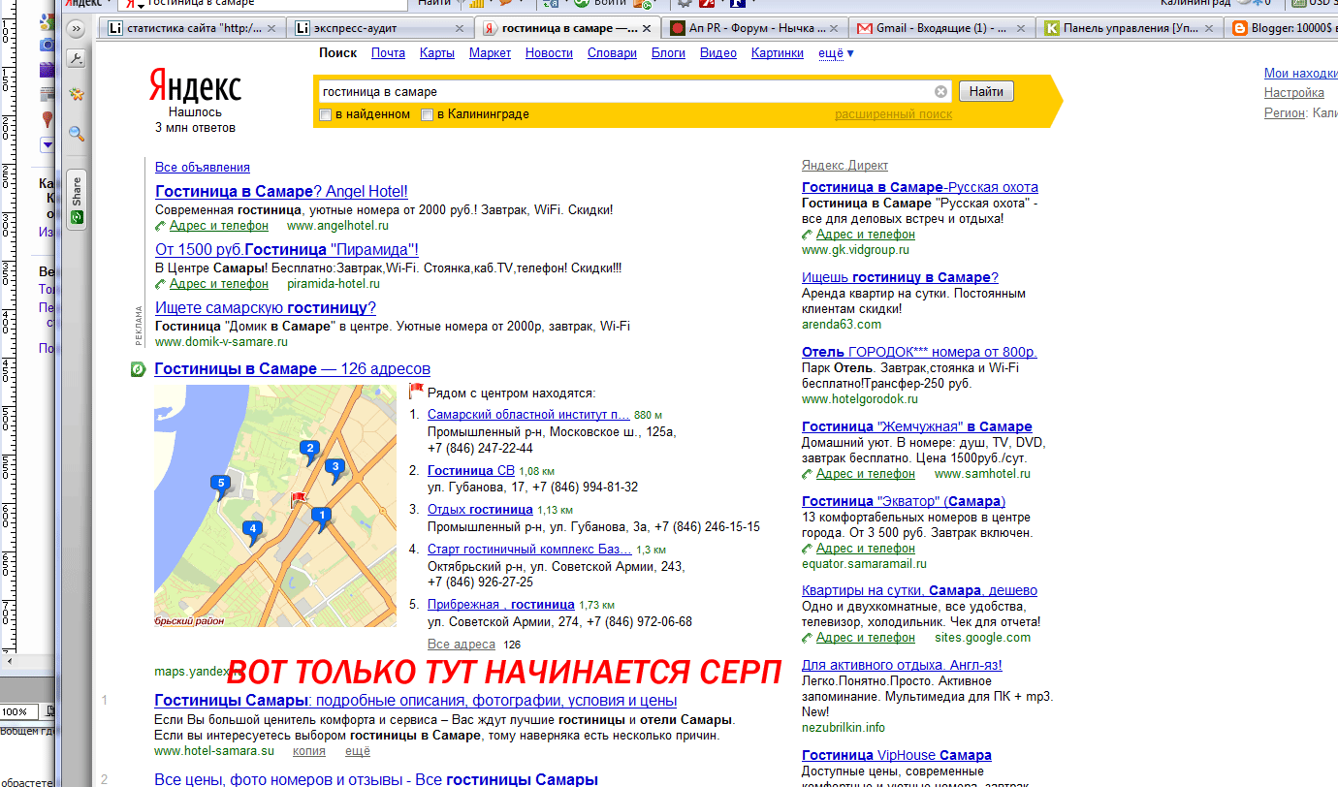
Task: Click map marker number 5
Action: tap(221, 485)
